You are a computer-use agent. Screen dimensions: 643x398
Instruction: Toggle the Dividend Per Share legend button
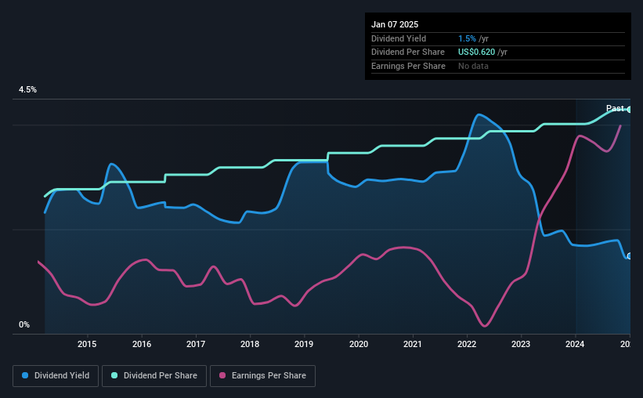tap(154, 376)
